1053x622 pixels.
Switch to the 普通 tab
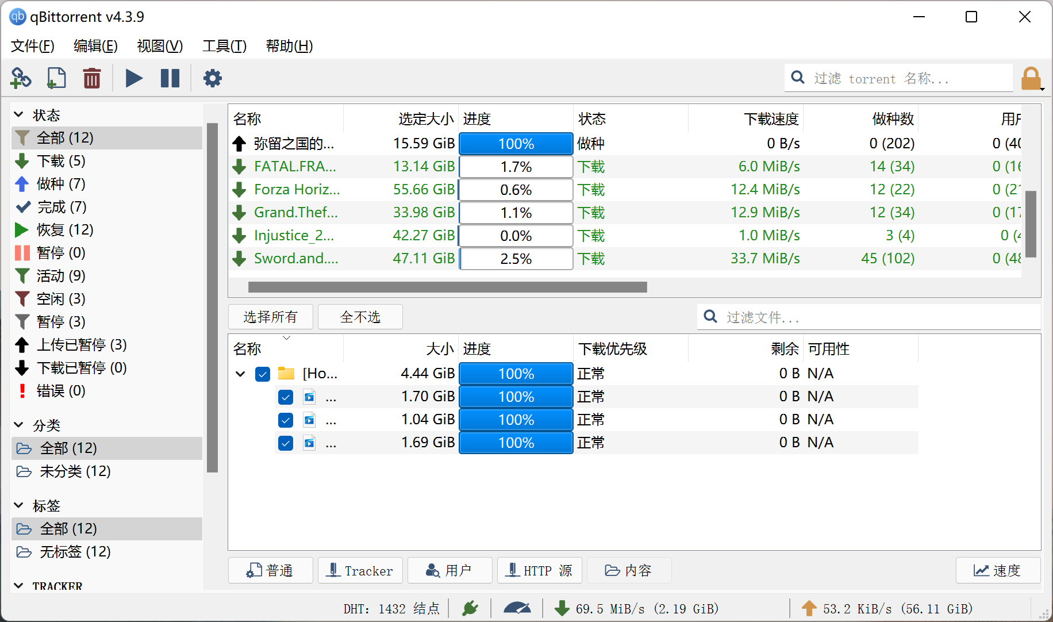coord(271,570)
